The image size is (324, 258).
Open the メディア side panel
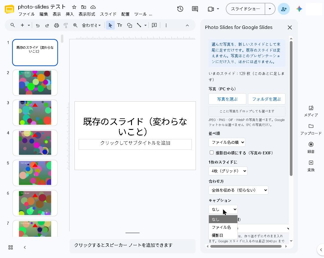click(311, 111)
